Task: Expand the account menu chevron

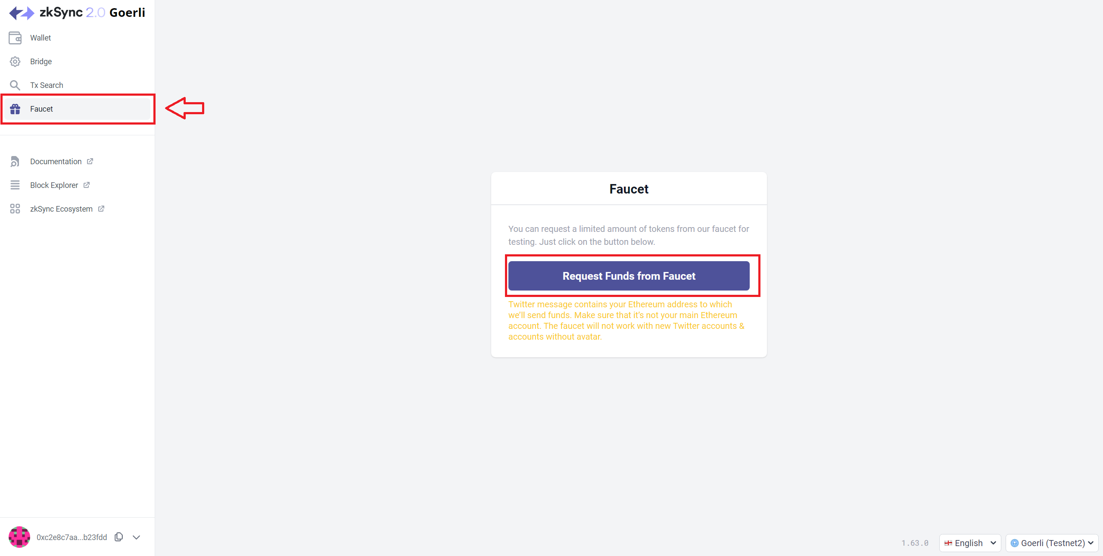Action: pos(137,537)
